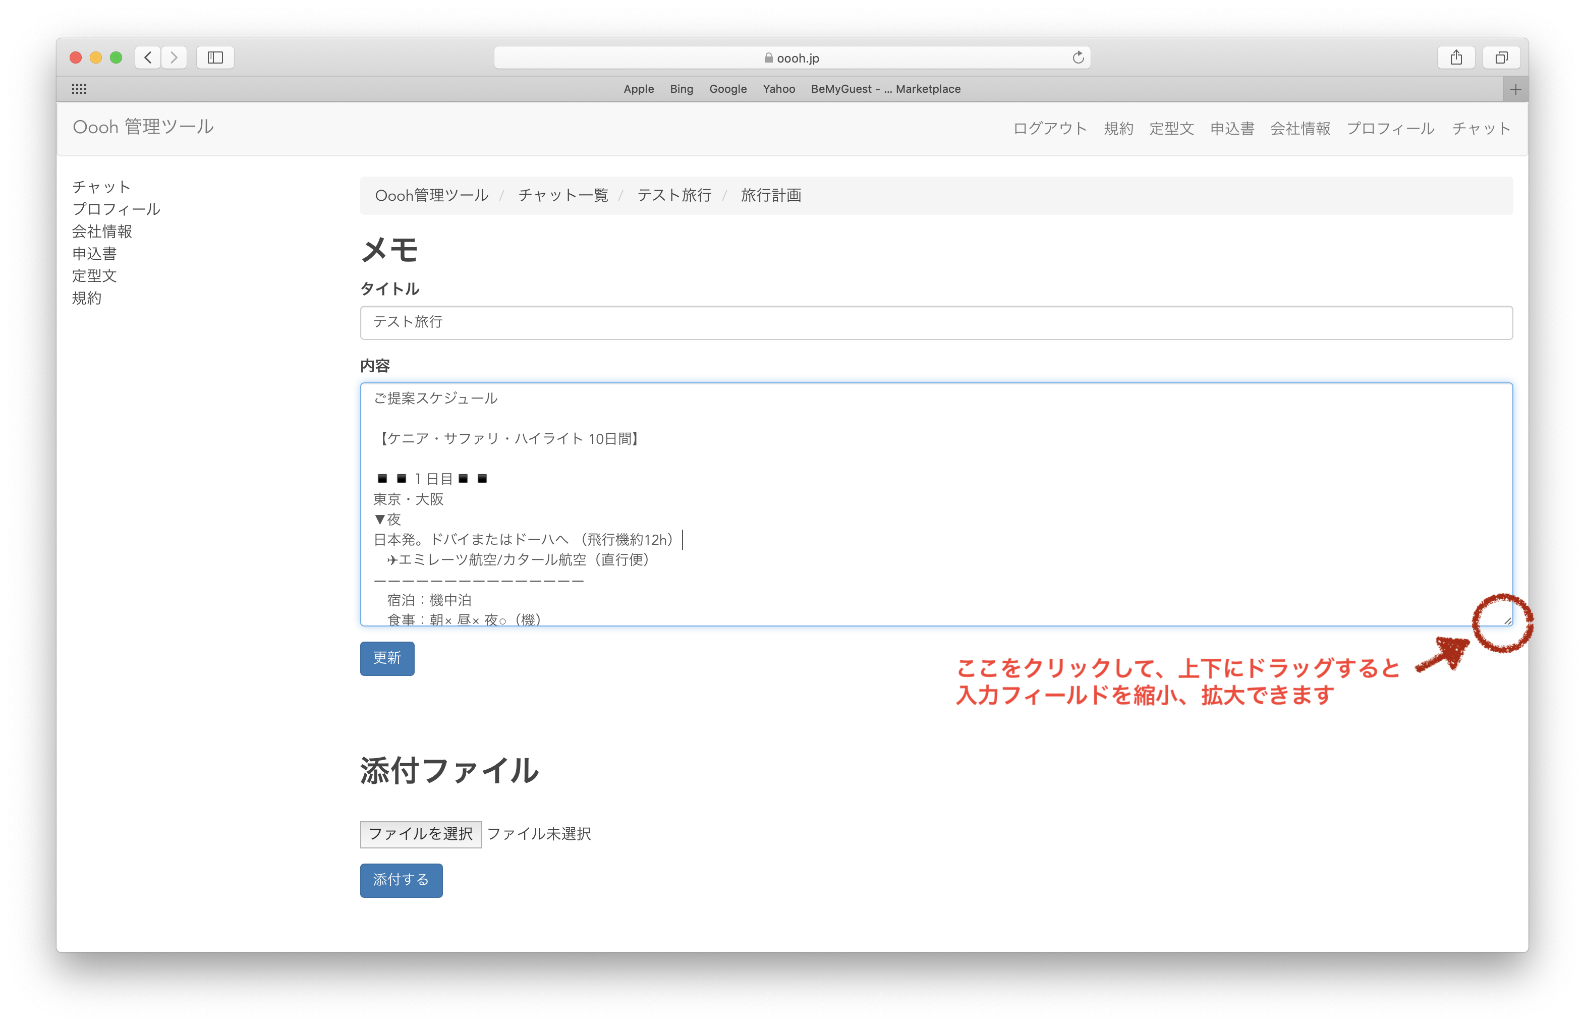The height and width of the screenshot is (1027, 1585).
Task: Open 申込書 in the left sidebar
Action: point(94,254)
